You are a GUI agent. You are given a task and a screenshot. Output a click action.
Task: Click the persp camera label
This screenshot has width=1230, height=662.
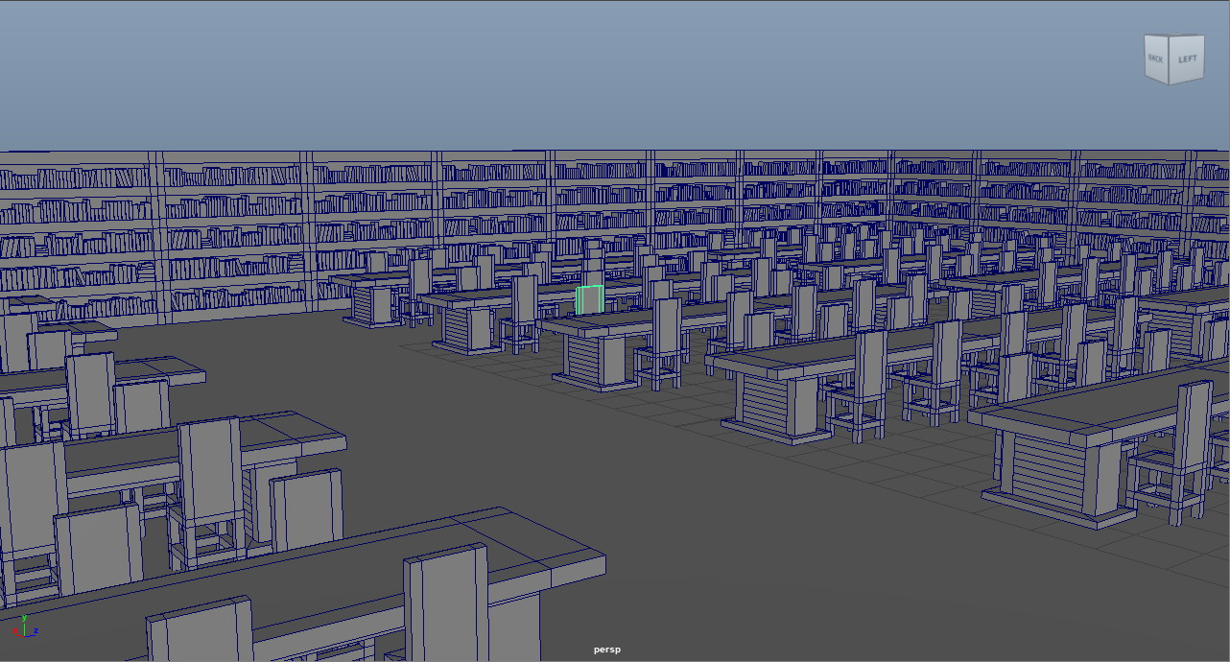pyautogui.click(x=607, y=650)
